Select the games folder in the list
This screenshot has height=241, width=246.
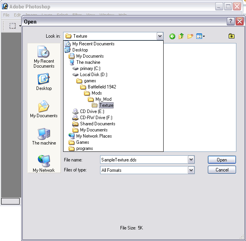tap(86, 81)
